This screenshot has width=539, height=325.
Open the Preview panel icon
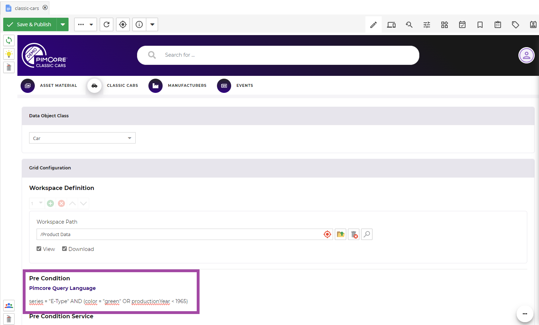coord(391,24)
